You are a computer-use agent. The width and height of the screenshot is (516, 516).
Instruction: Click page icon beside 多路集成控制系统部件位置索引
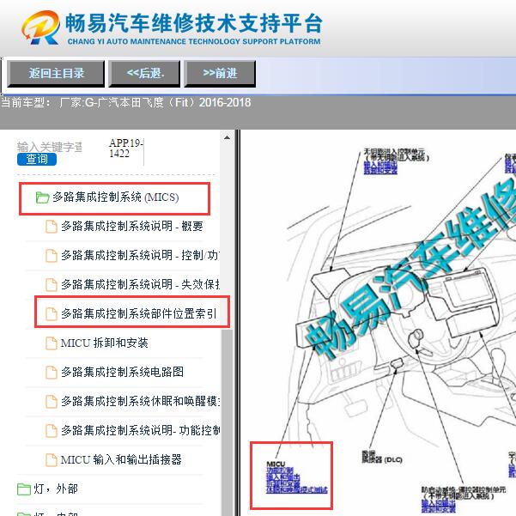[x=51, y=314]
